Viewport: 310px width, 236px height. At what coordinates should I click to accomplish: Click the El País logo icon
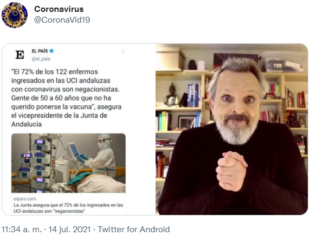20,55
